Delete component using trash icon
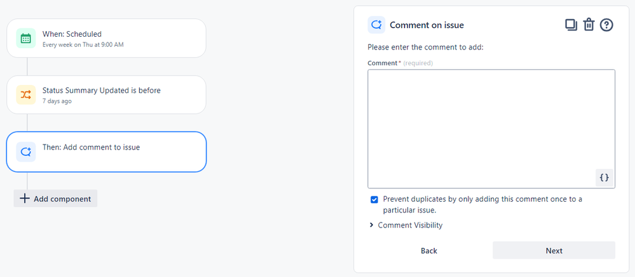 click(589, 25)
